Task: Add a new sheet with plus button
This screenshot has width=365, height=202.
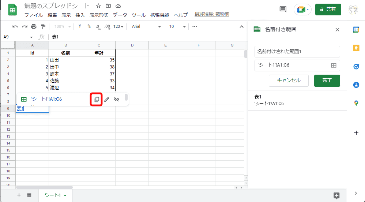Action: tap(19, 195)
